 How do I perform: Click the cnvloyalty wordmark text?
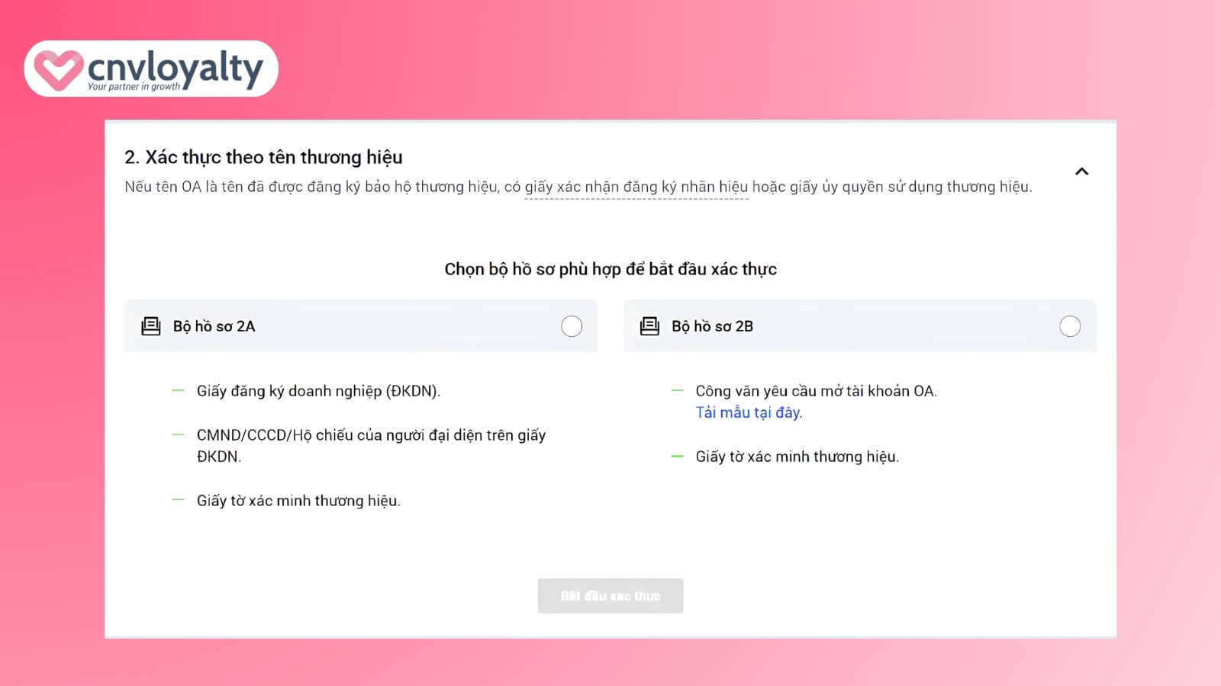[x=176, y=67]
